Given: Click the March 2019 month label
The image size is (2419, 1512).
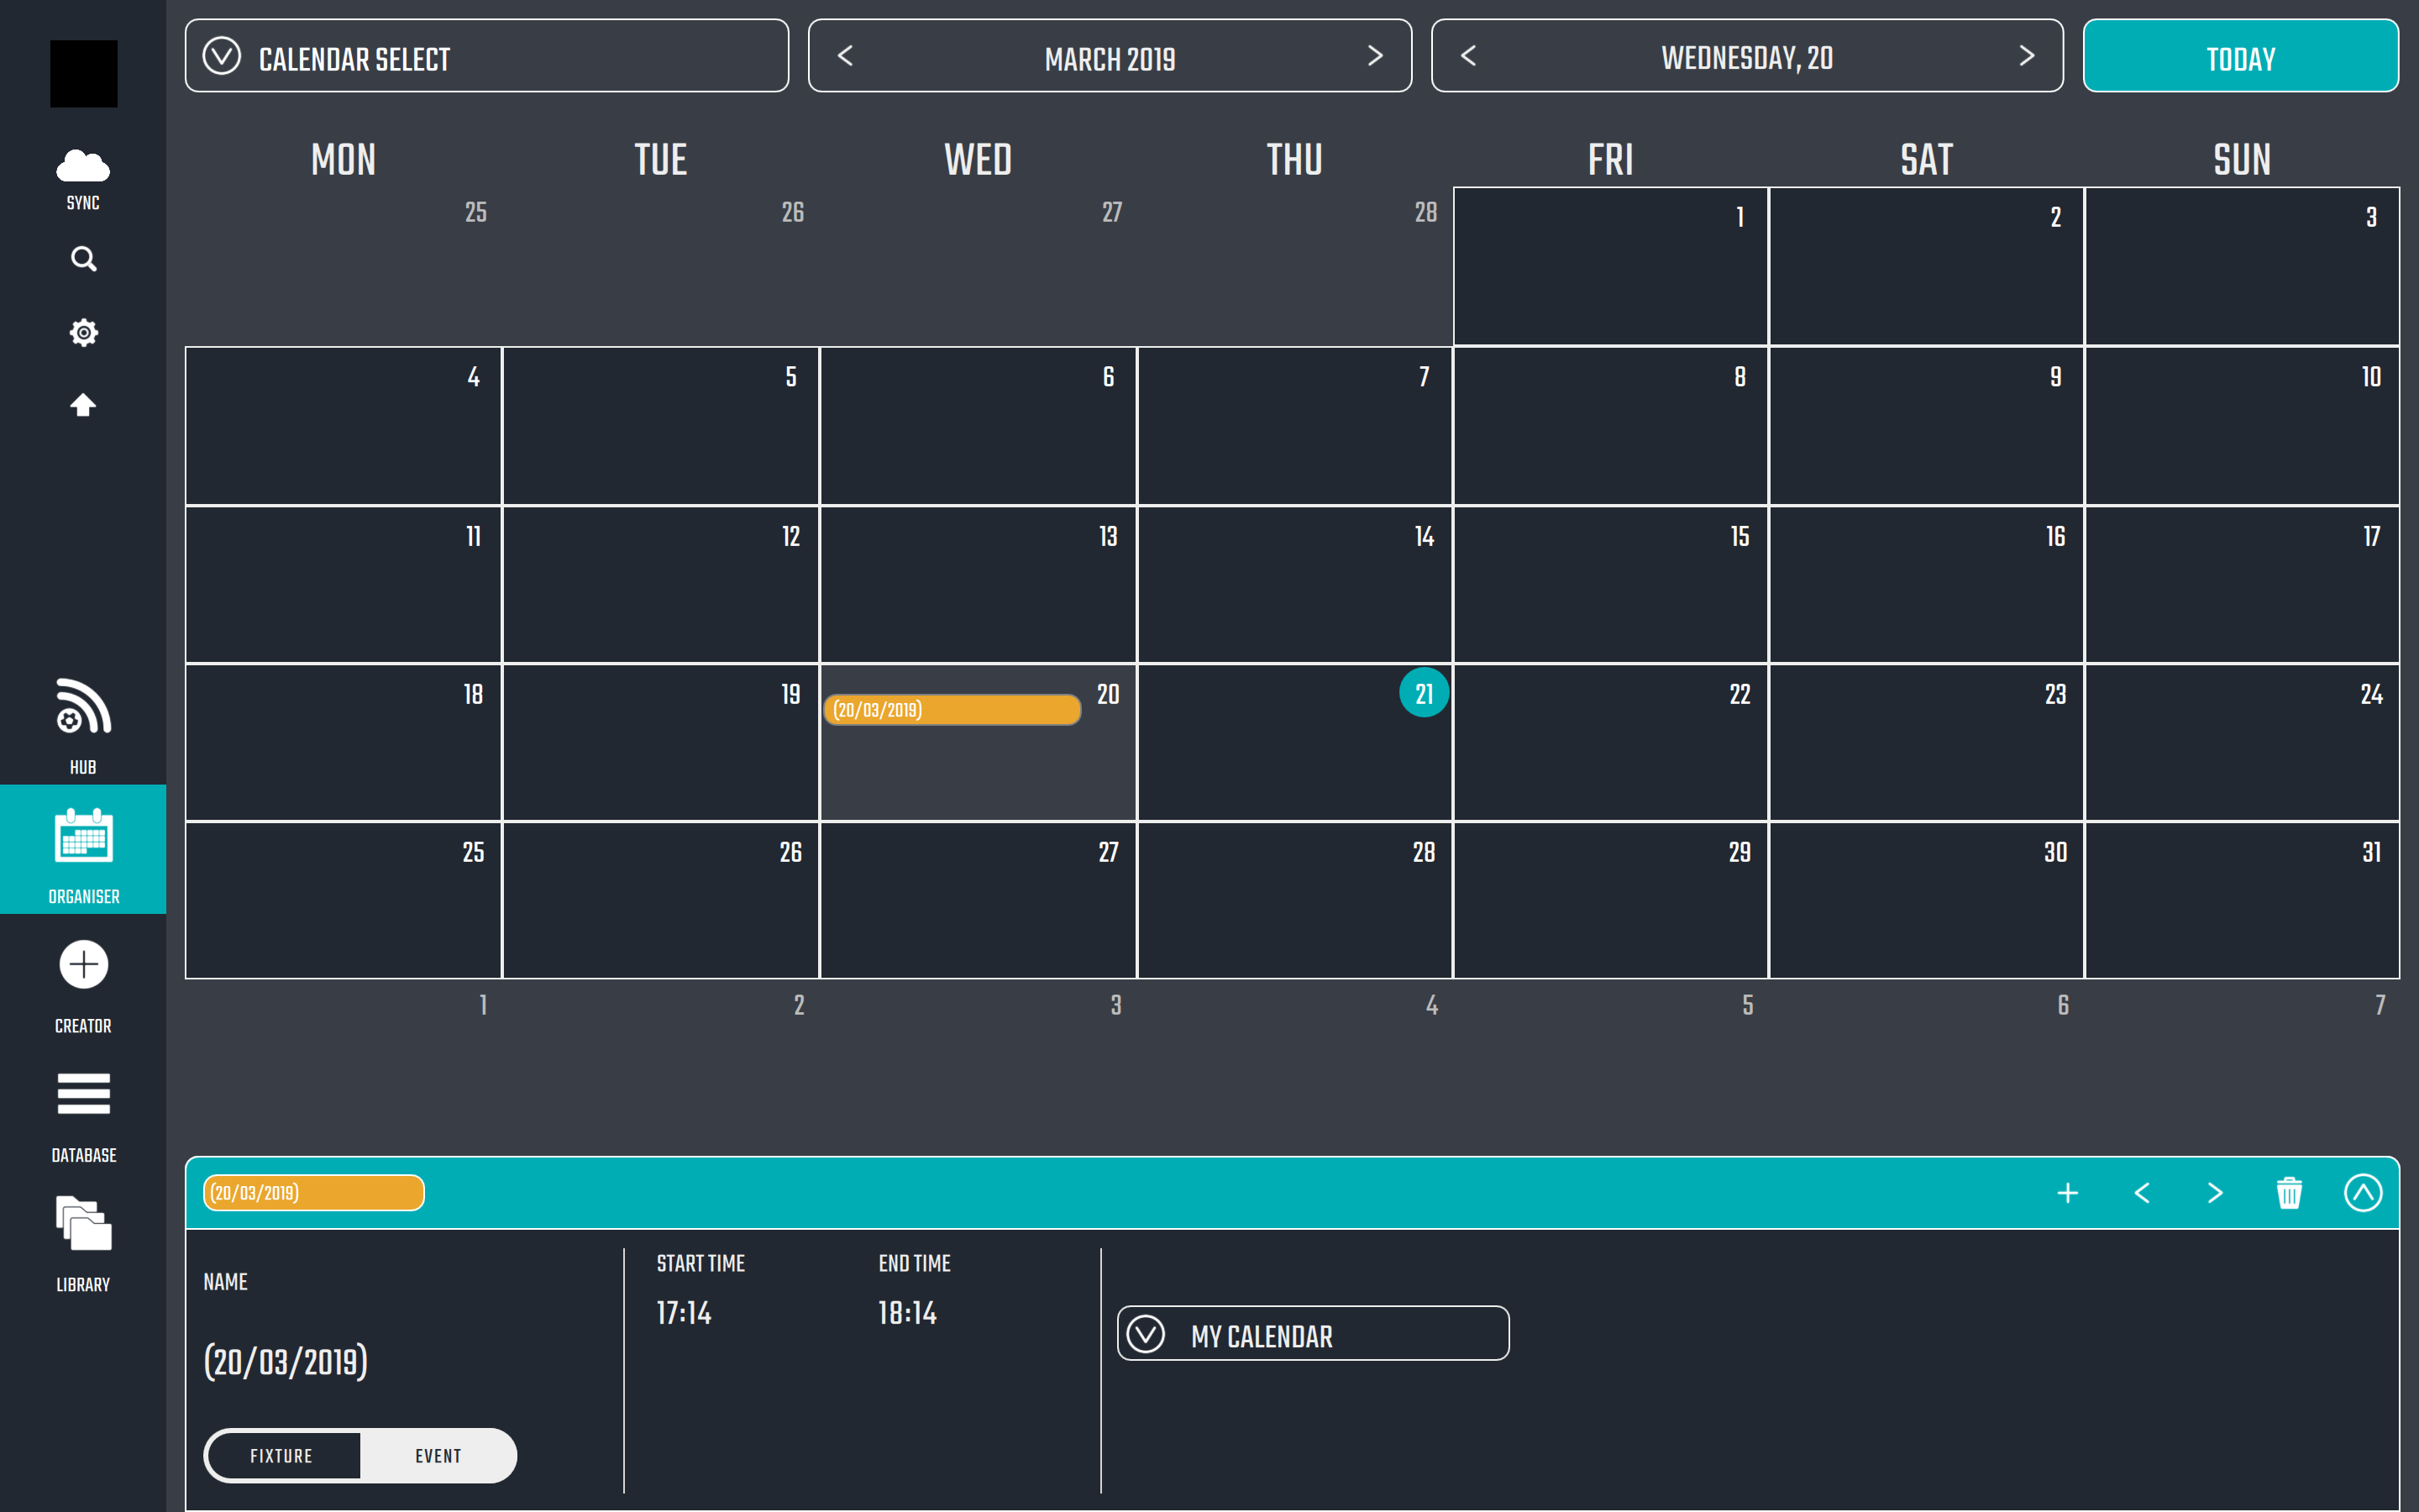Looking at the screenshot, I should pyautogui.click(x=1110, y=59).
